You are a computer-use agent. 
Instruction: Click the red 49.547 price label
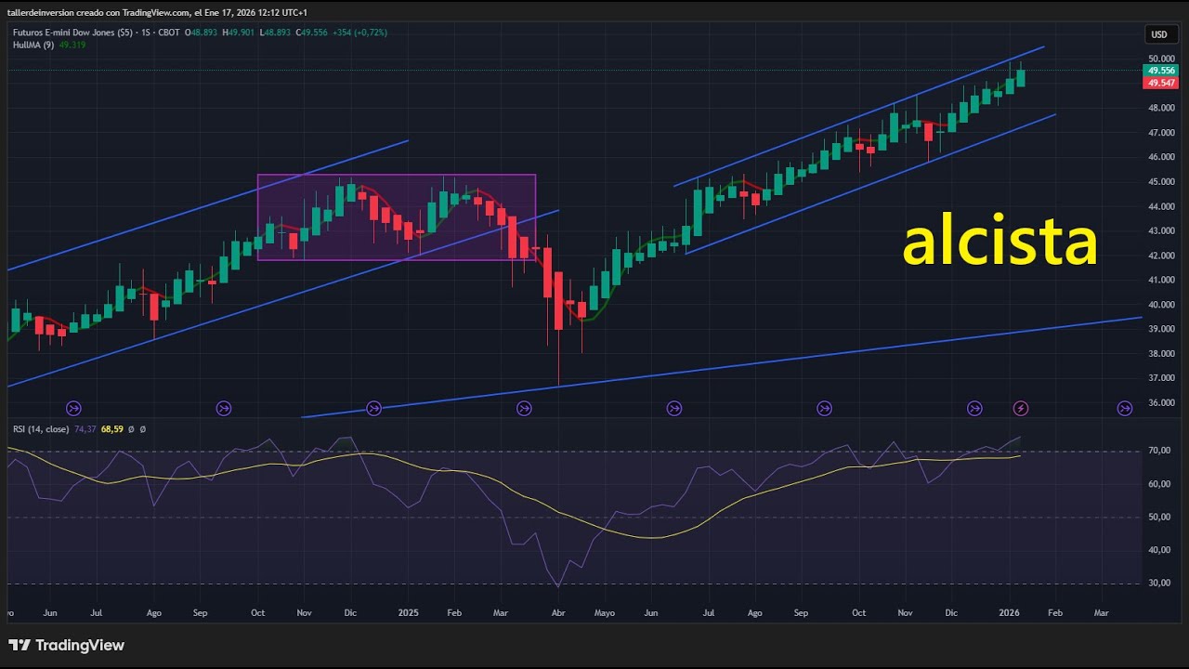1161,83
